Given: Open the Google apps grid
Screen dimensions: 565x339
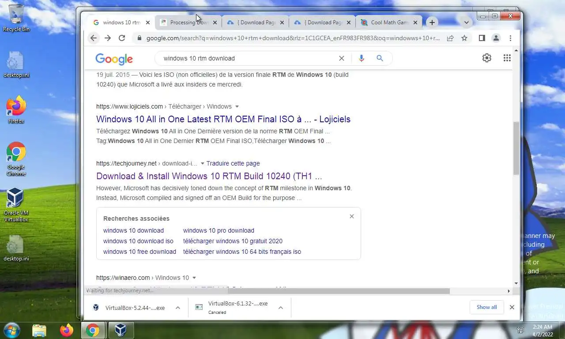Looking at the screenshot, I should [507, 58].
